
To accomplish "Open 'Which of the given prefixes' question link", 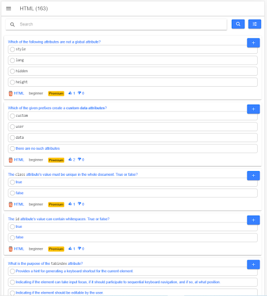I will click(x=57, y=108).
